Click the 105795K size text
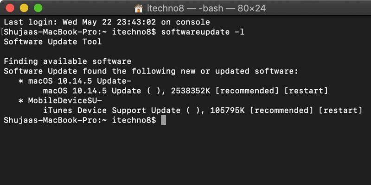371x185 pixels. [x=227, y=111]
